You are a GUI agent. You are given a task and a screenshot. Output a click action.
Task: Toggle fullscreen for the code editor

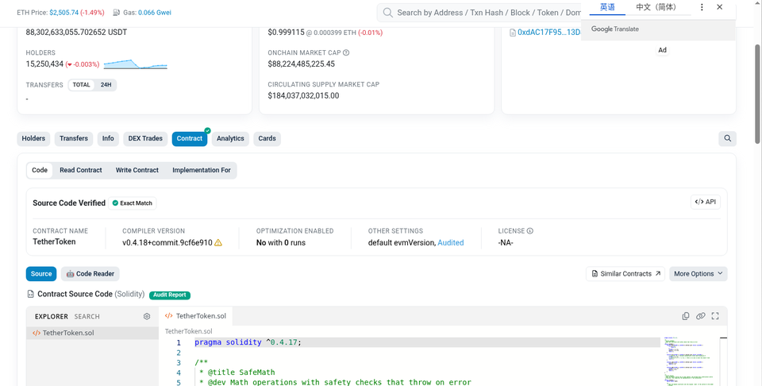pyautogui.click(x=715, y=316)
